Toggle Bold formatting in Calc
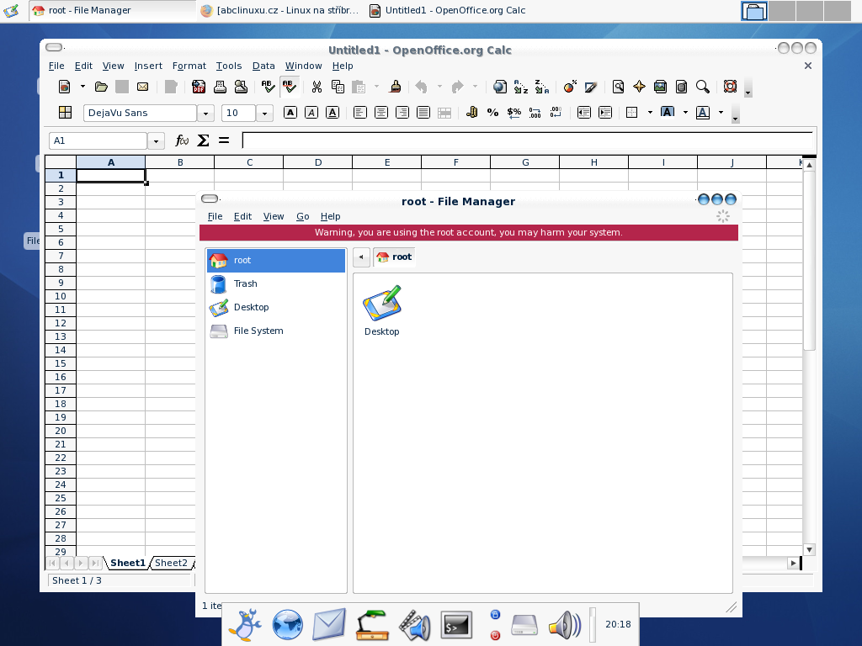Screen dimensions: 862x646 (290, 113)
